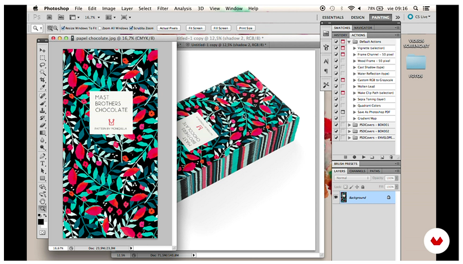Open the Layer menu

[x=127, y=8]
